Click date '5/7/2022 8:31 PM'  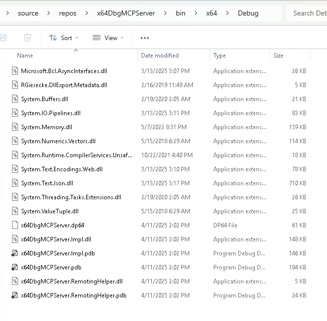164,127
